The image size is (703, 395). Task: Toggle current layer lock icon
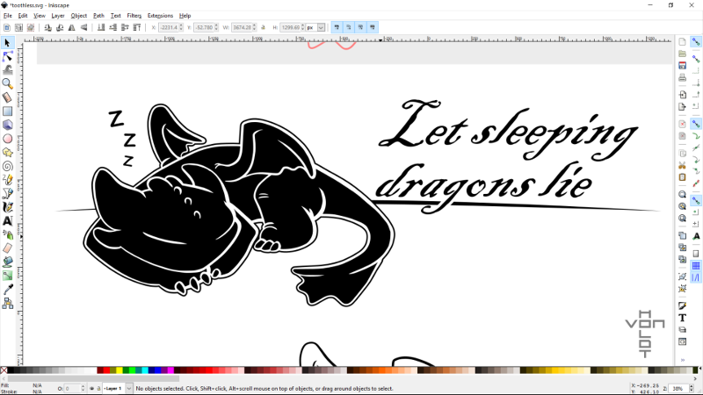click(98, 389)
